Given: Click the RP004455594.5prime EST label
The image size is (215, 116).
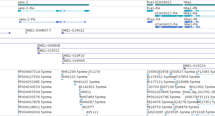Looking at the screenshot, I should point(35,92).
